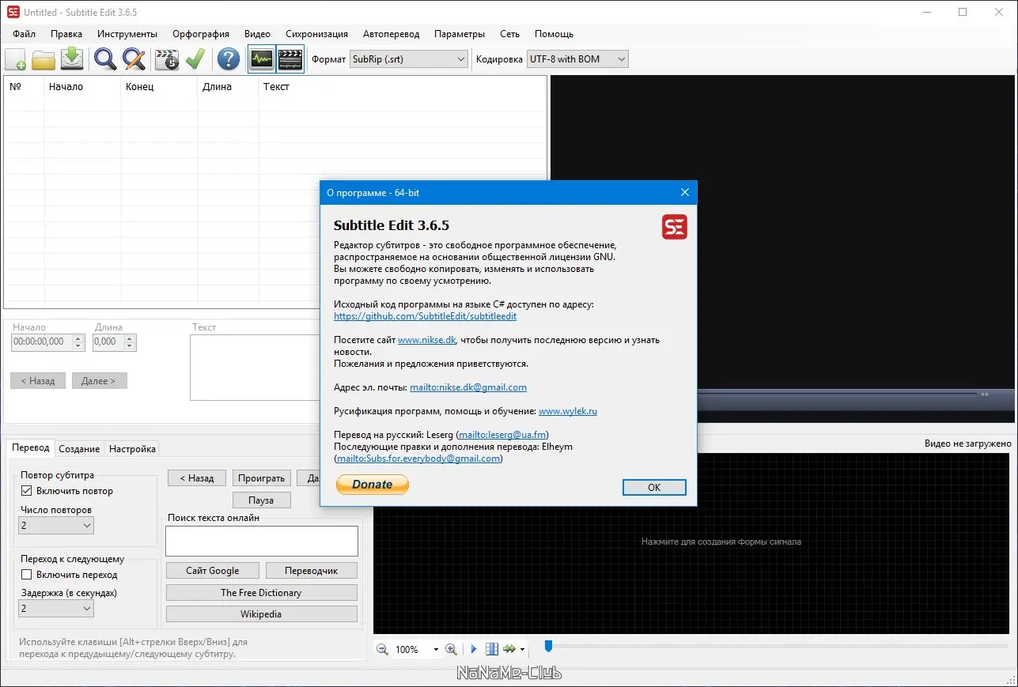
Task: Enable Включить переход checkbox
Action: (x=27, y=575)
